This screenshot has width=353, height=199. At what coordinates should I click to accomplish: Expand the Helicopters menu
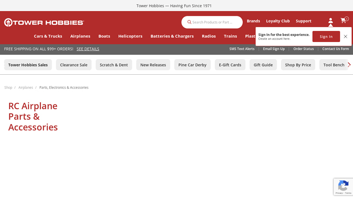tap(130, 36)
